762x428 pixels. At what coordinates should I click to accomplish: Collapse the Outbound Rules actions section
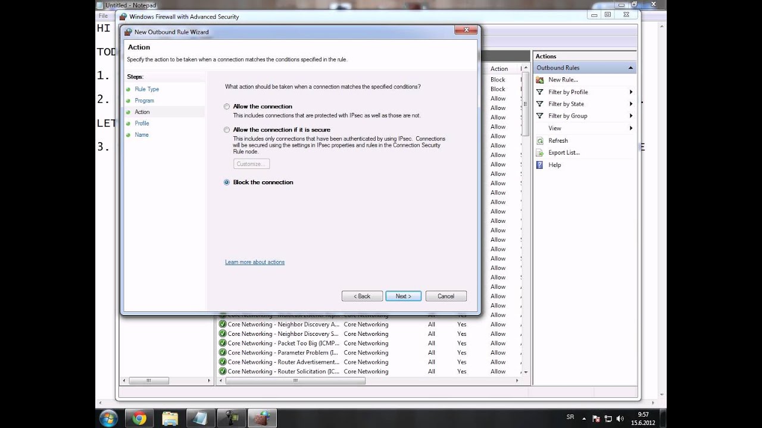(630, 68)
